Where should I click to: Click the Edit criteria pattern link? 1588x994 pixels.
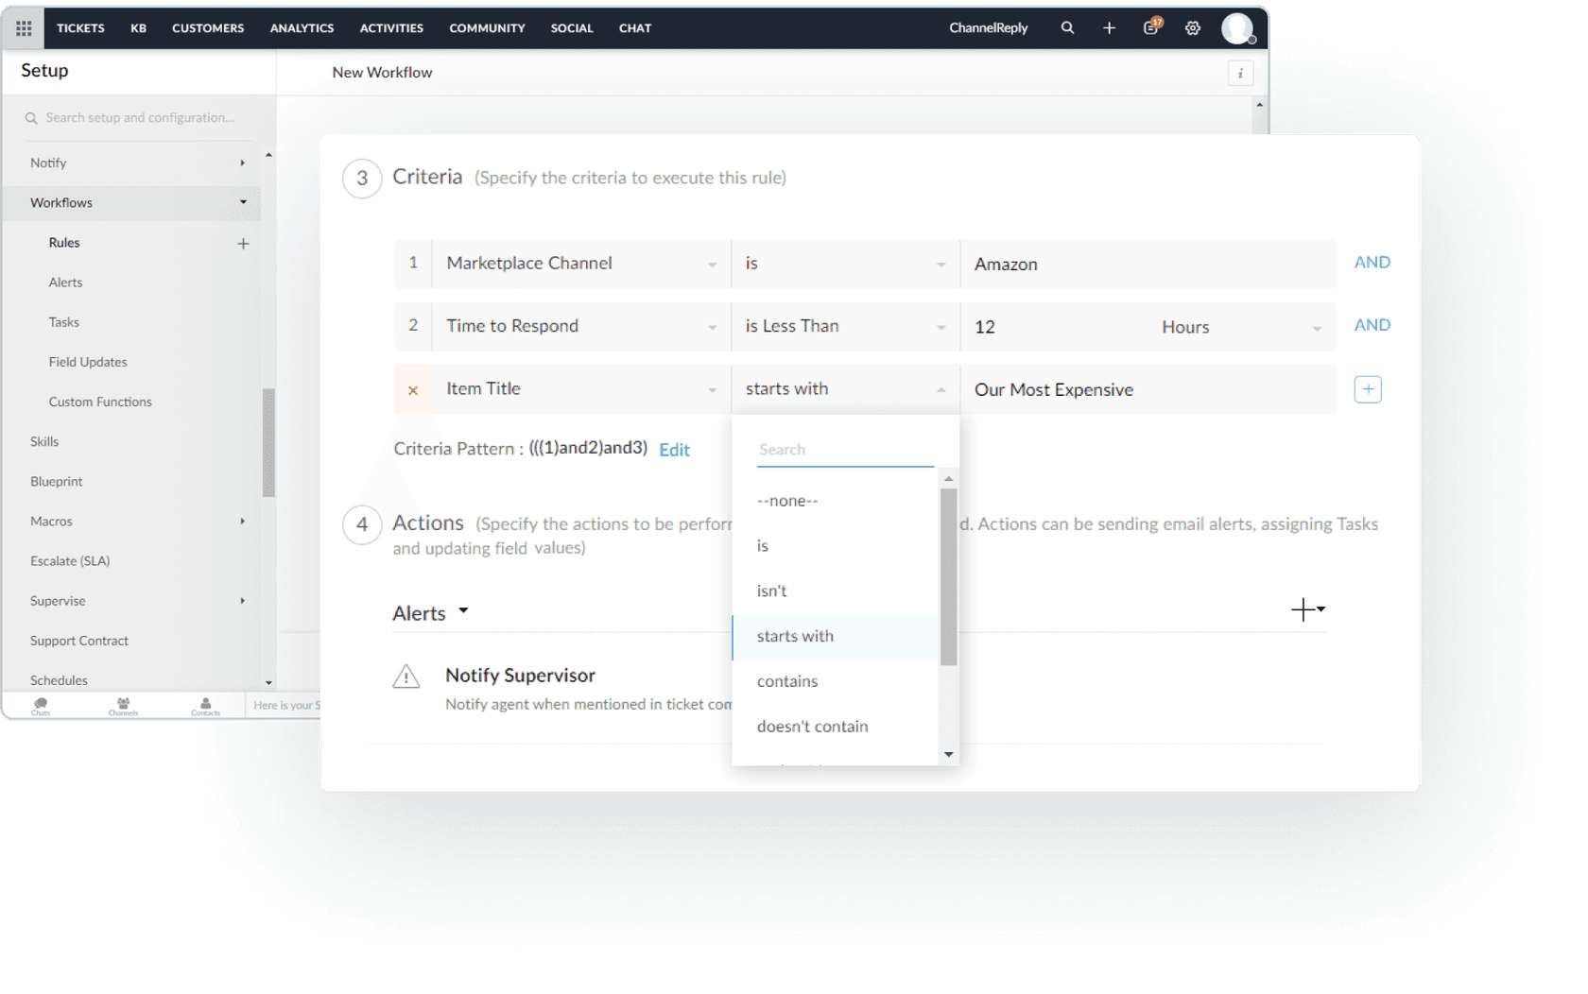click(674, 450)
